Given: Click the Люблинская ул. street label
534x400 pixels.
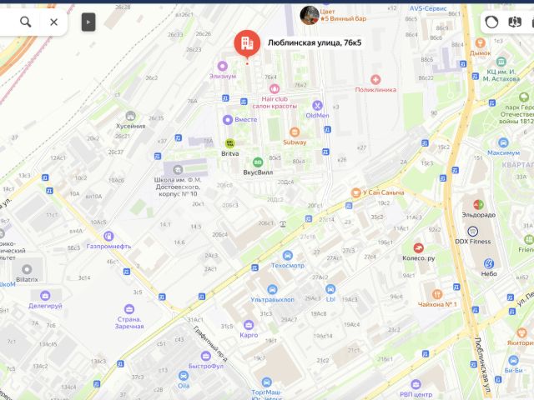Looking at the screenshot, I should coord(484,367).
